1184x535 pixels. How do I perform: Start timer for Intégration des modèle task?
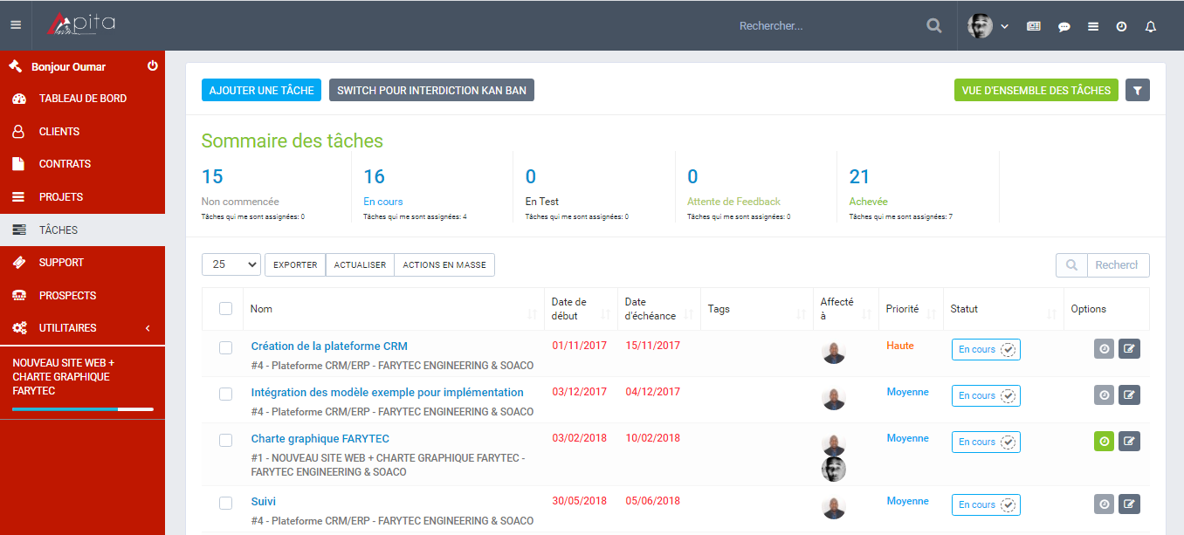click(1105, 395)
